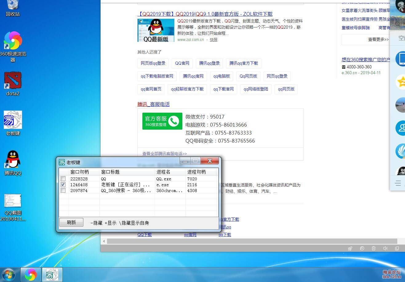Open the QQ2019下载 ZOL result link

pyautogui.click(x=205, y=14)
